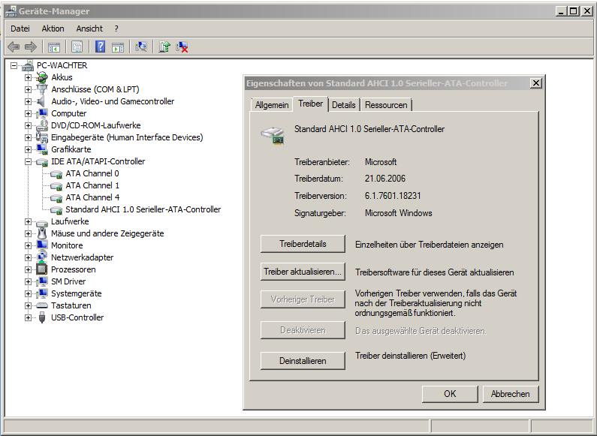Close the Eigenschaften dialog with its X
Image resolution: width=597 pixels, height=436 pixels.
click(x=535, y=83)
